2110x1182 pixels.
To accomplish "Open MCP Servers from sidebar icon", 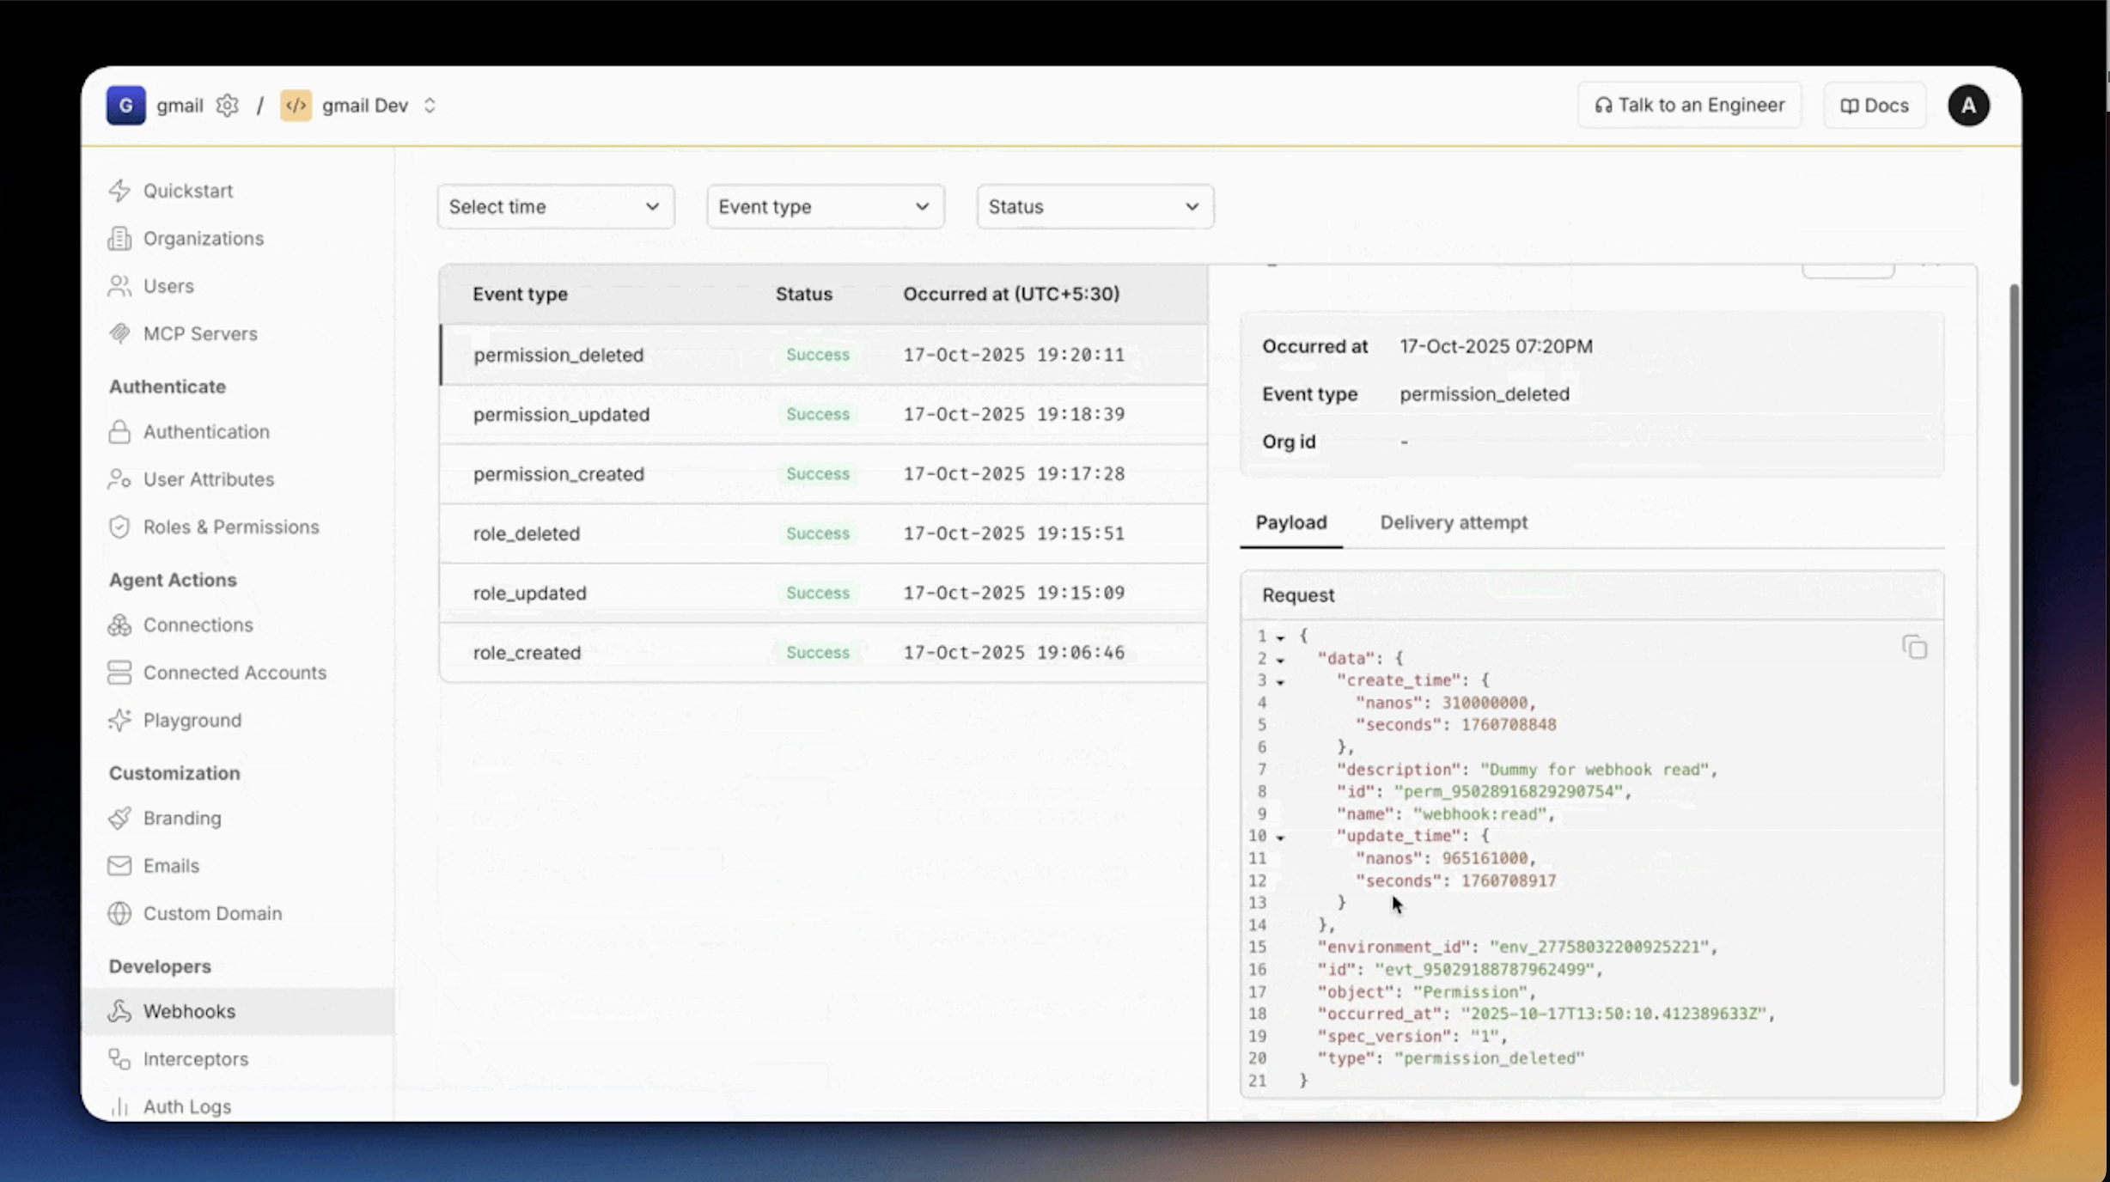I will click(119, 333).
